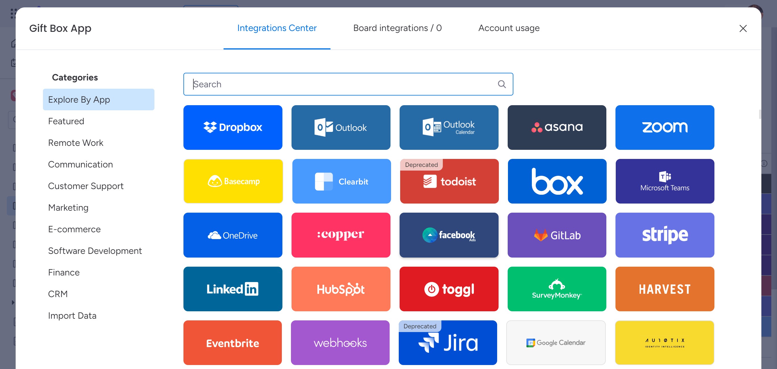Filter by Software Development category
777x369 pixels.
click(95, 251)
